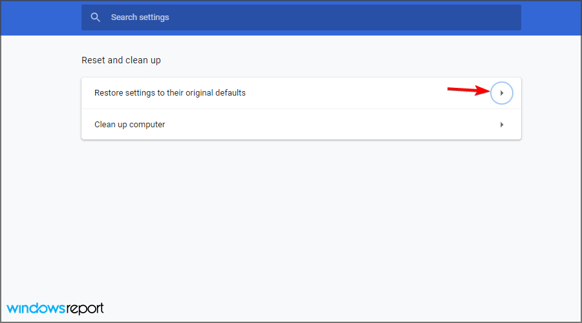Click the word 'computer' in Clean up row

[x=147, y=125]
